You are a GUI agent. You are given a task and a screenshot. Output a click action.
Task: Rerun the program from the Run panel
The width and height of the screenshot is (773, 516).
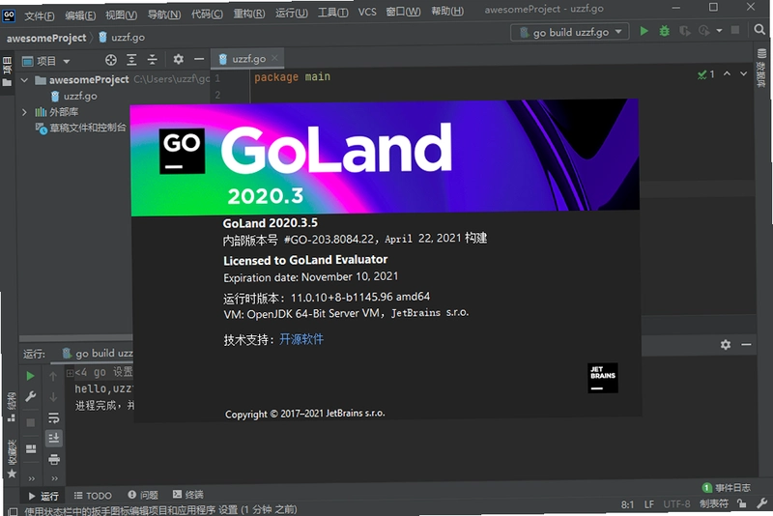30,376
